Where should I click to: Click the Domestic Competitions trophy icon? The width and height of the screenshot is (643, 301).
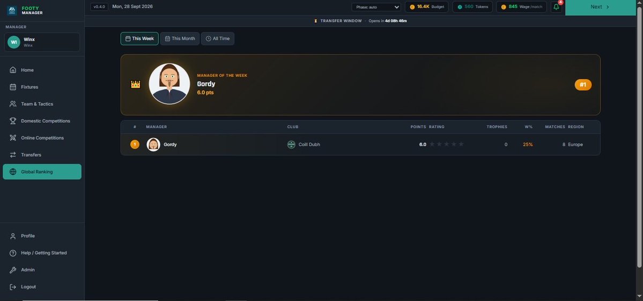tap(13, 121)
